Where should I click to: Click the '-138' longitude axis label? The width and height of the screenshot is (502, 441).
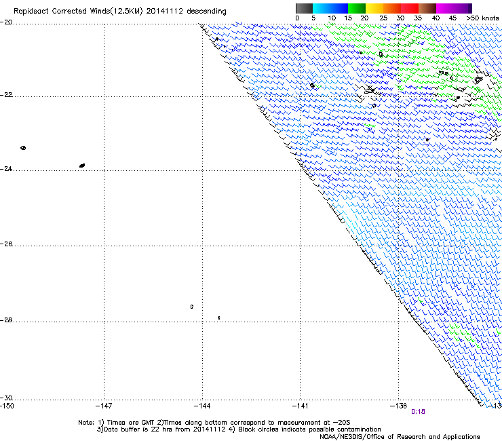[399, 406]
